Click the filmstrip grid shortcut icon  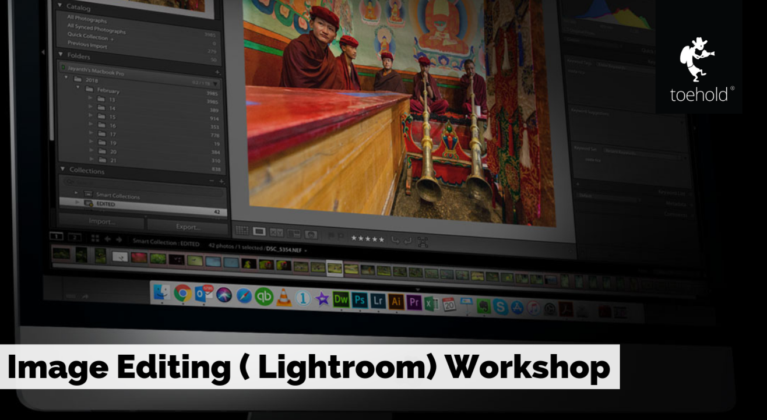[95, 239]
